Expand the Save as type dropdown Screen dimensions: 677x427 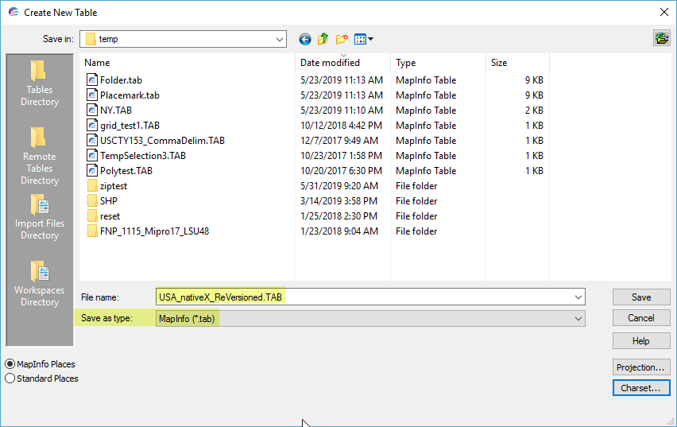point(578,319)
